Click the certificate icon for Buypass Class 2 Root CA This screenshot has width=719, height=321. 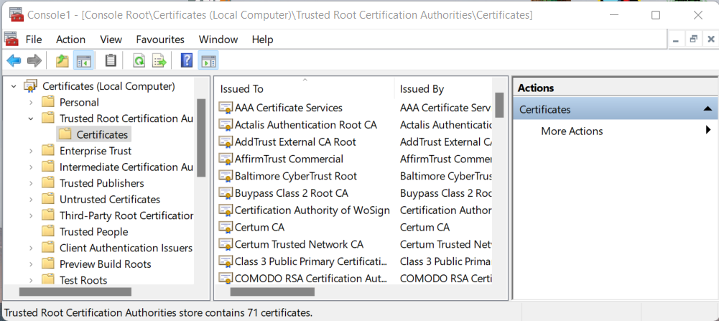pos(225,193)
